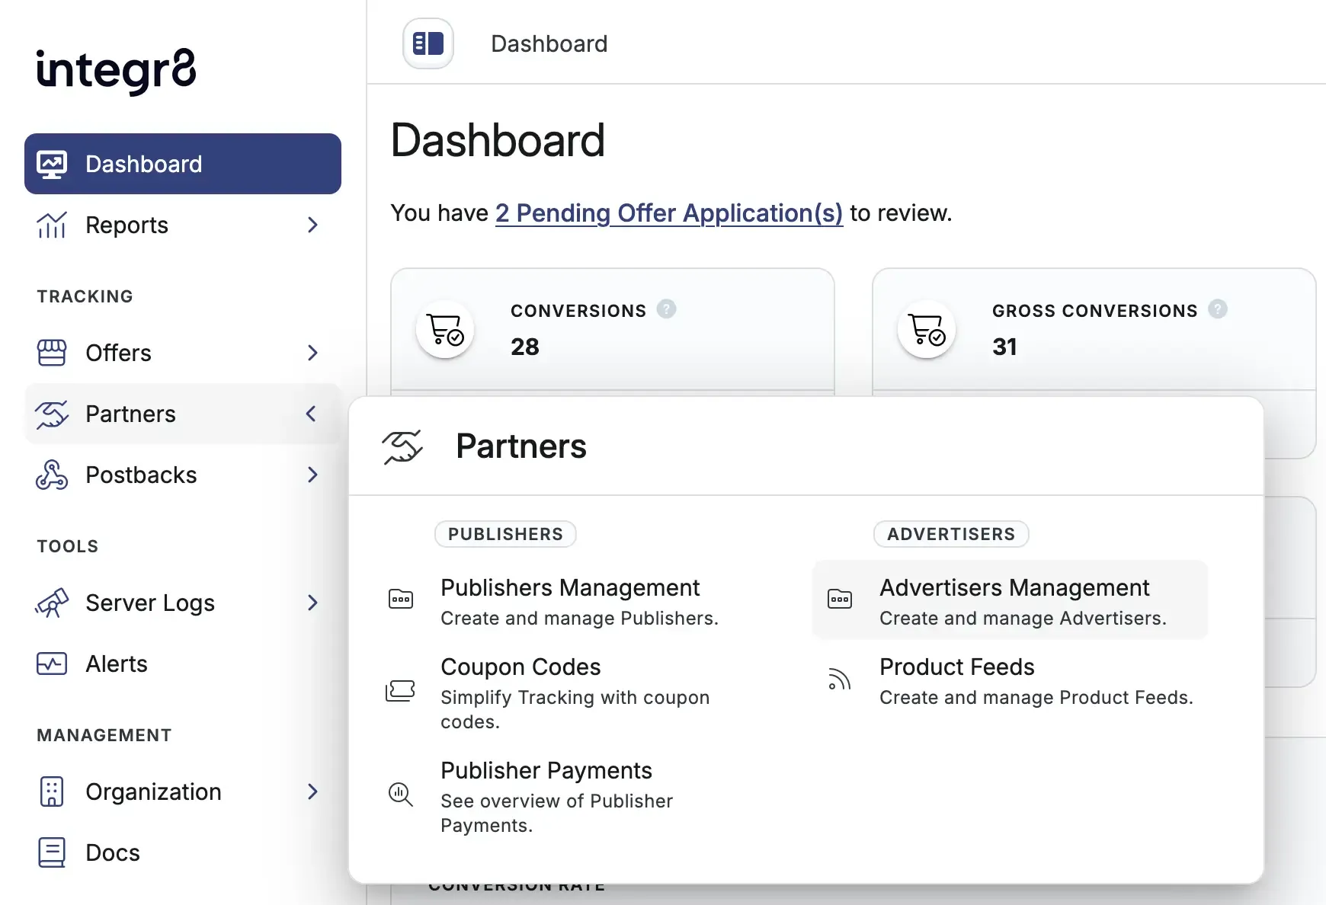Image resolution: width=1326 pixels, height=905 pixels.
Task: Click the Gross Conversions cart icon
Action: coord(927,329)
